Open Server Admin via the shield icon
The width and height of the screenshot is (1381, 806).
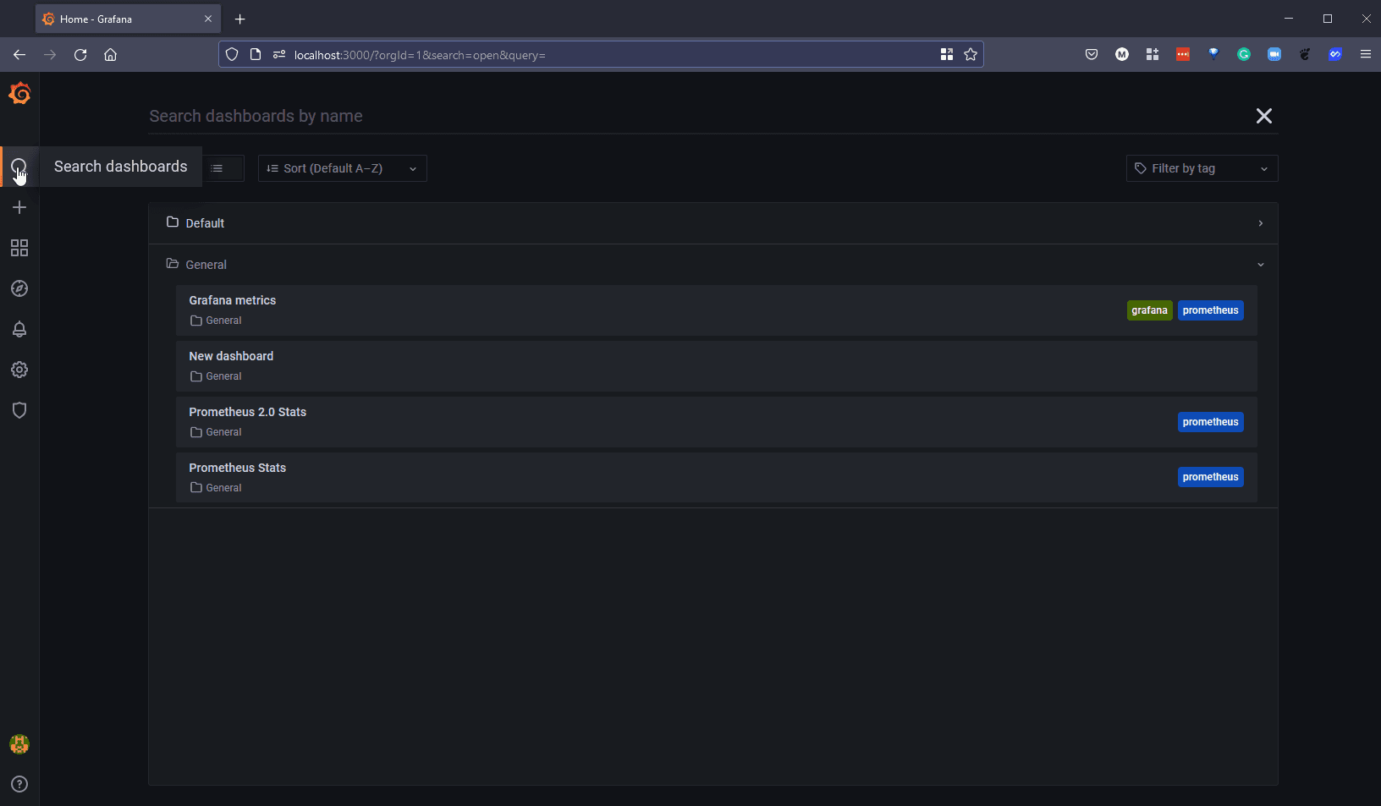[x=19, y=410]
